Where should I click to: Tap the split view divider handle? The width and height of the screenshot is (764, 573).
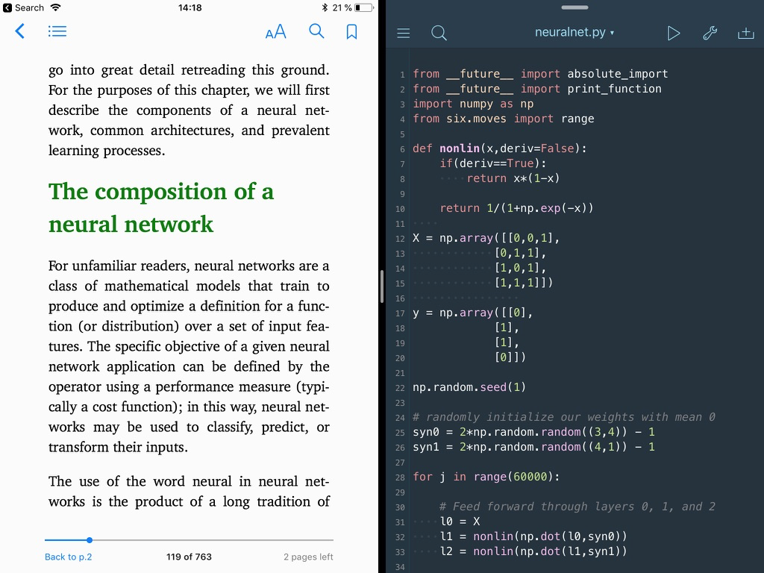tap(381, 286)
